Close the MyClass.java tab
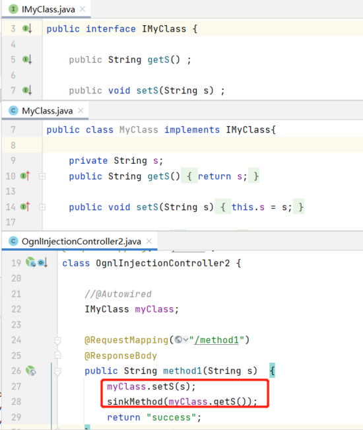 [x=81, y=110]
